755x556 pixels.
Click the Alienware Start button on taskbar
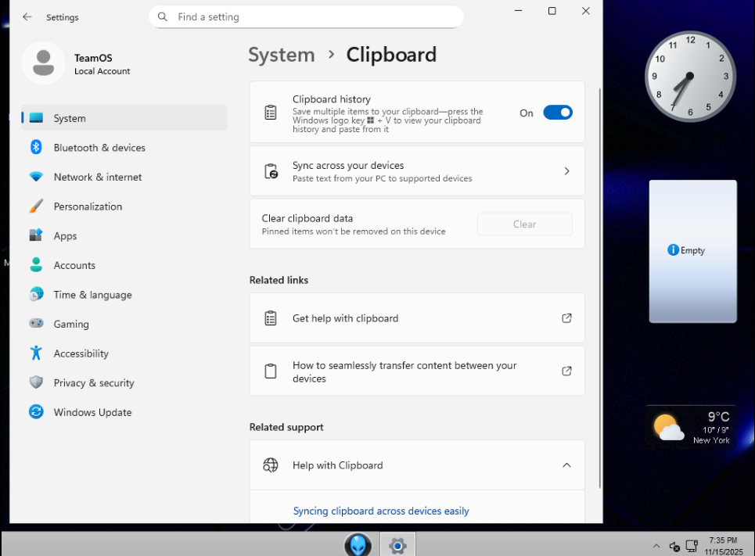[358, 544]
